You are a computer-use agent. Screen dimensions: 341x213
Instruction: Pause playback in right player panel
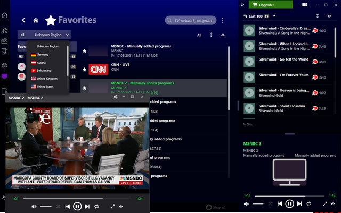pyautogui.click(x=289, y=203)
